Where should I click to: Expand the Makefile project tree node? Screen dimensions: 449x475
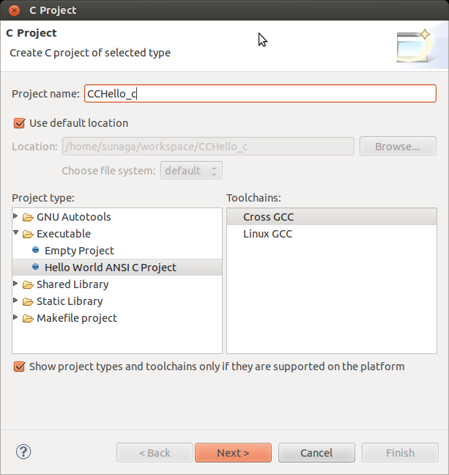click(x=17, y=318)
